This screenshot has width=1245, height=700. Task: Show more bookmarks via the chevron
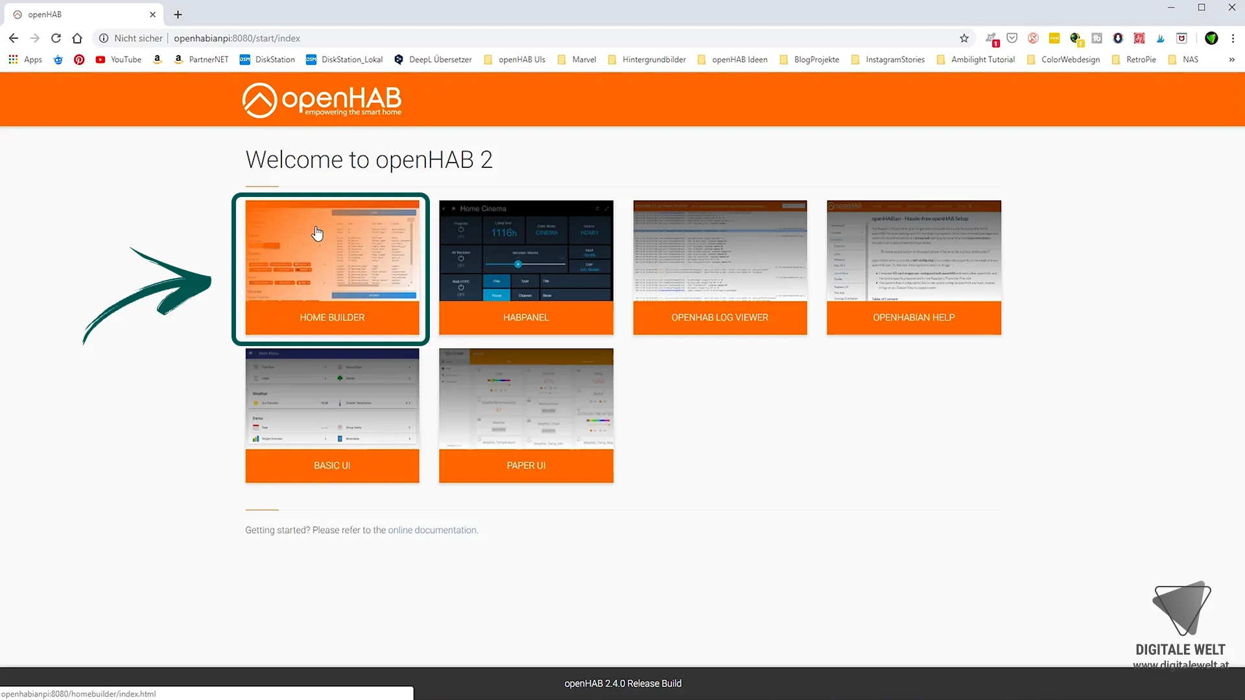[1231, 60]
